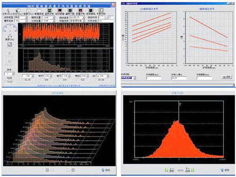236x177 pixels.
Task: Click the green next-page arrow under the histogram
Action: point(193,170)
